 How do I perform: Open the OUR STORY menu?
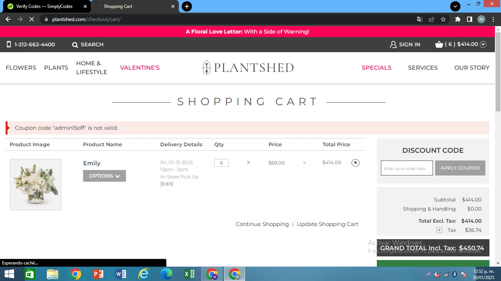(472, 68)
